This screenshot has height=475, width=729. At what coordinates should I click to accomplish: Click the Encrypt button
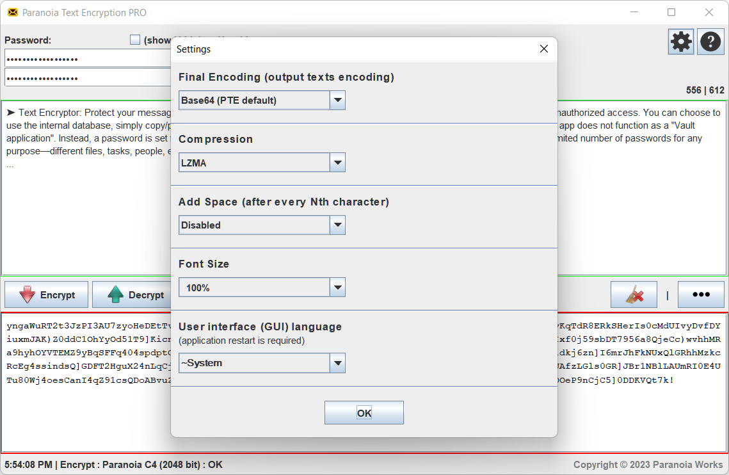46,294
